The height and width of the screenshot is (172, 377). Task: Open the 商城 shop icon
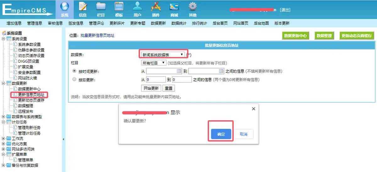point(174,7)
